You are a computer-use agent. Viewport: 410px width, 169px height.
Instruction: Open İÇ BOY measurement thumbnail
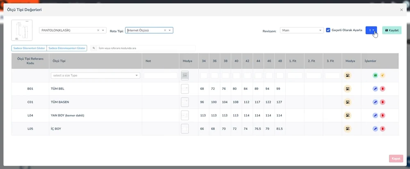click(185, 129)
